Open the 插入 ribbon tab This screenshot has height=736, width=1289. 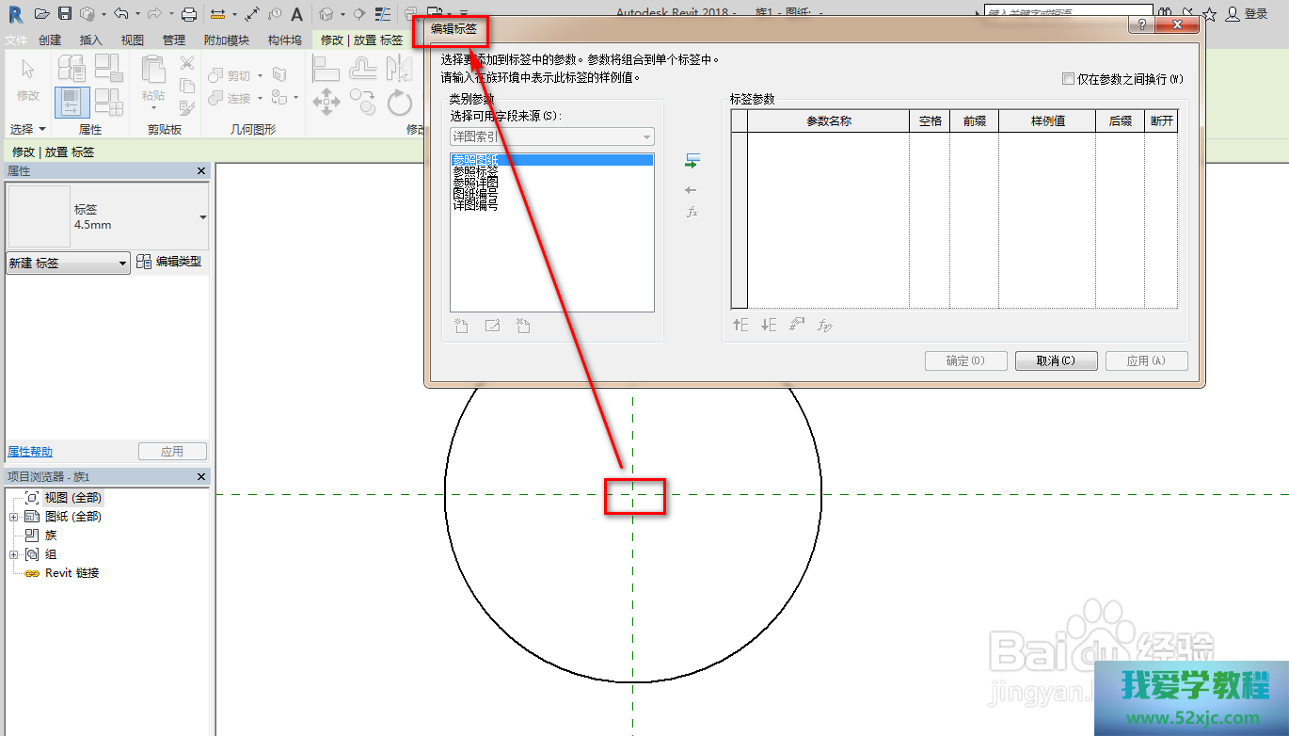point(91,40)
